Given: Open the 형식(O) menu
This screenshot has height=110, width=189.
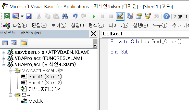Looking at the screenshot, I should [x=96, y=25].
